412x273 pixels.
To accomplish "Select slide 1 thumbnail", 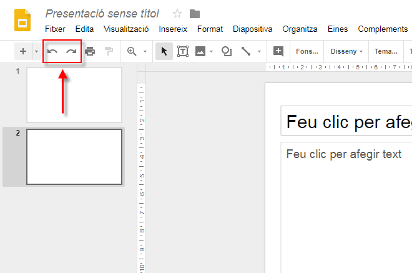I will (74, 95).
